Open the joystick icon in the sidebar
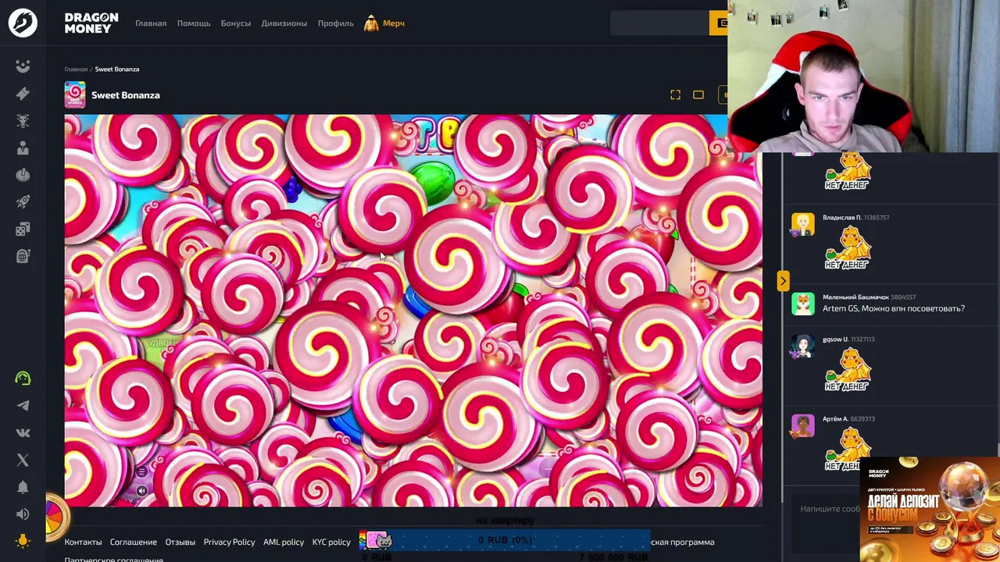The height and width of the screenshot is (562, 1000). [23, 175]
